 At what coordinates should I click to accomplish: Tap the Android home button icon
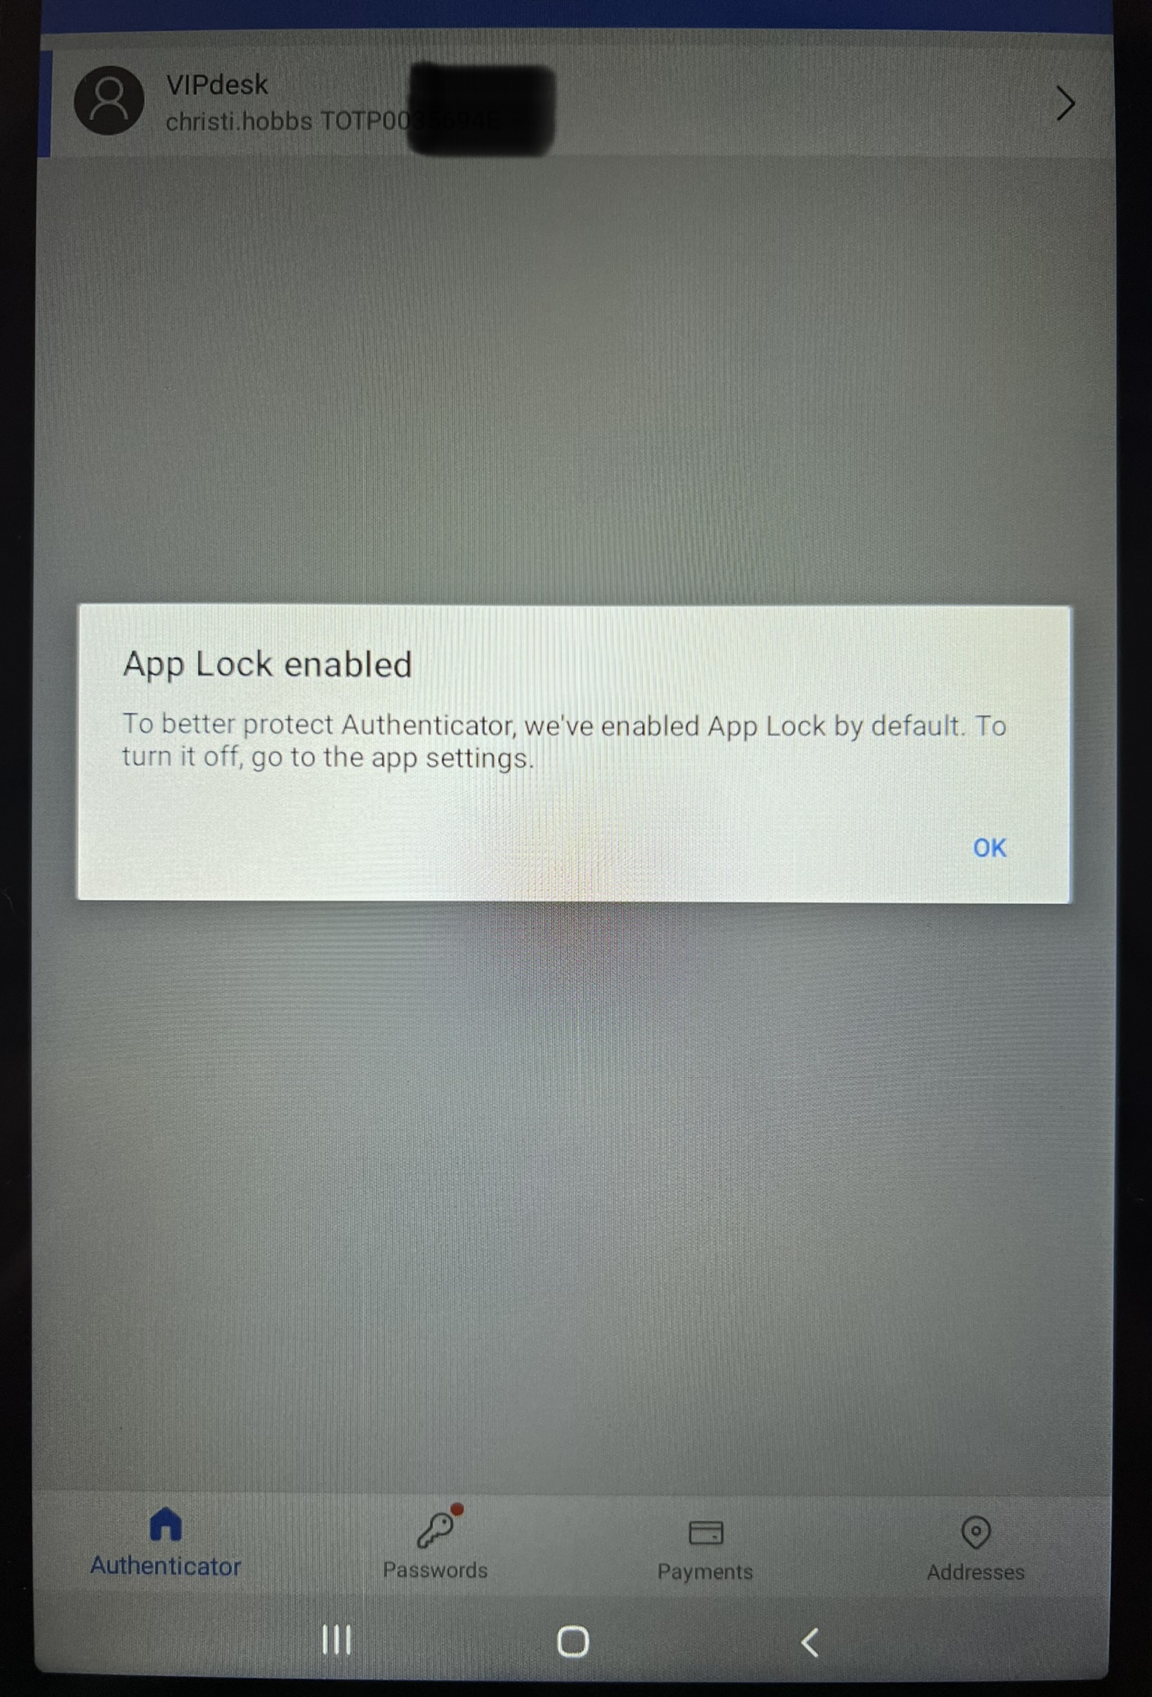point(573,1642)
